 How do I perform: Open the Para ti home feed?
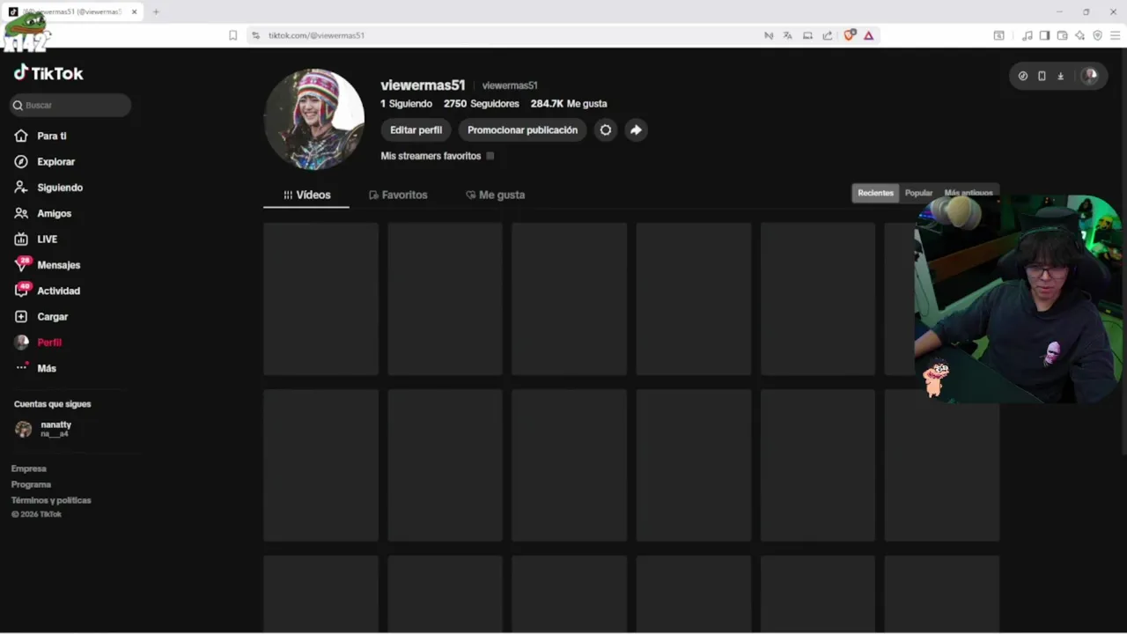pos(41,136)
